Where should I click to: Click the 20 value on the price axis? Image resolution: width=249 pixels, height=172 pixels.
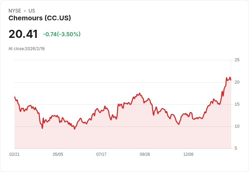(237, 82)
